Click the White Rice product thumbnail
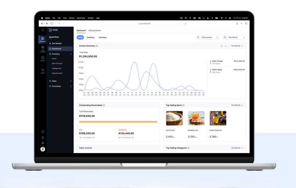The width and height of the screenshot is (296, 188). coord(174,118)
